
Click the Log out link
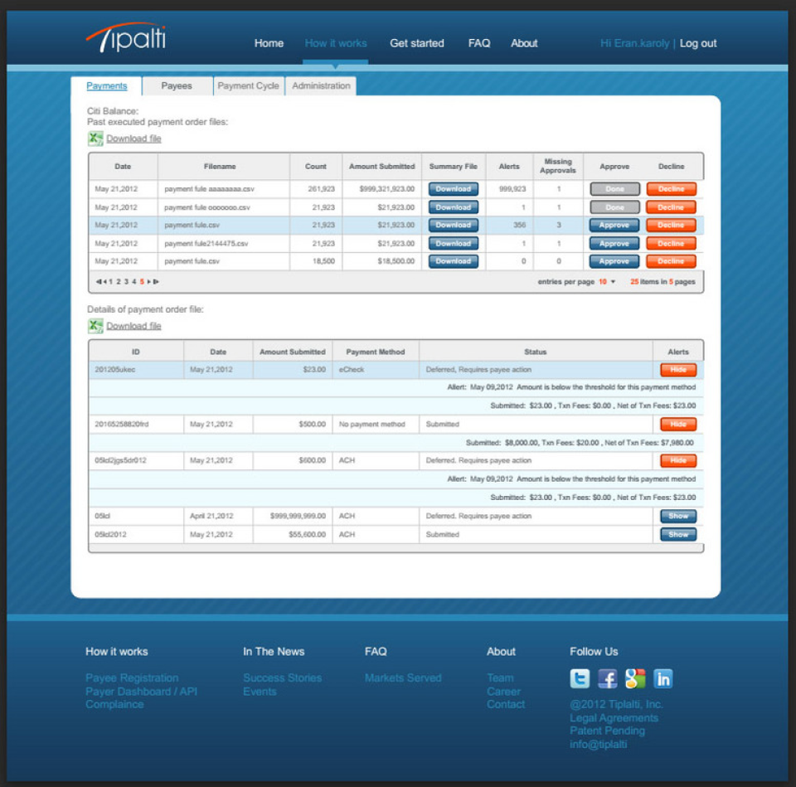click(x=697, y=43)
